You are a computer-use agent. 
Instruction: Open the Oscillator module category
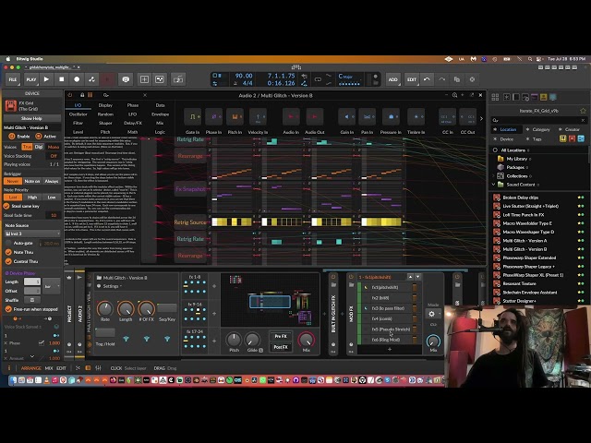(78, 114)
